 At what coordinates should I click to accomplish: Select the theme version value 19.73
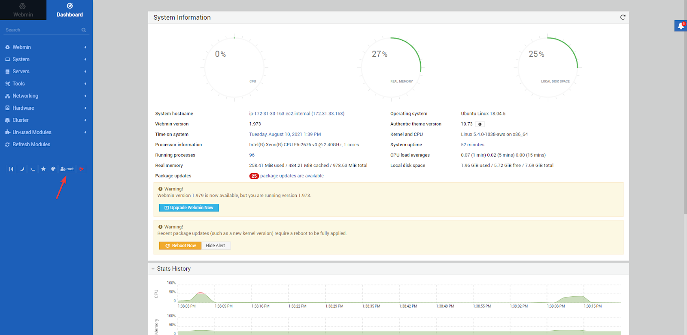click(467, 124)
